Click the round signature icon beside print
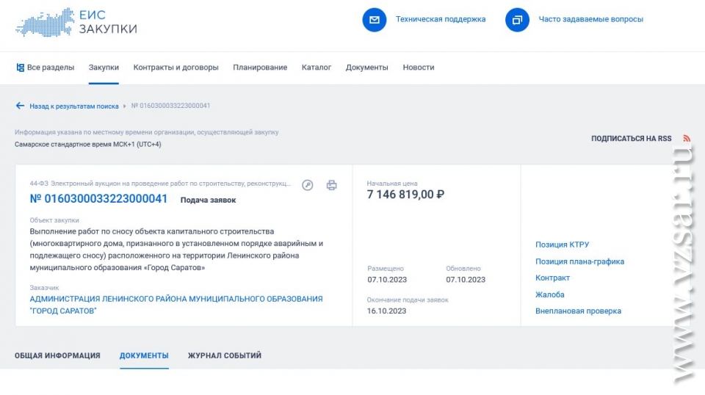Screen dimensions: 705x395 click(308, 185)
